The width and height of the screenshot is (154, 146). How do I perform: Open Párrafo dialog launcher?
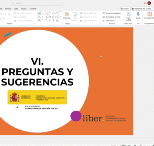(35, 24)
